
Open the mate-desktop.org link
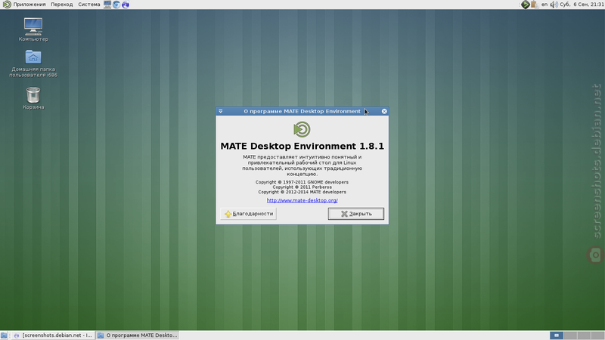click(x=302, y=200)
